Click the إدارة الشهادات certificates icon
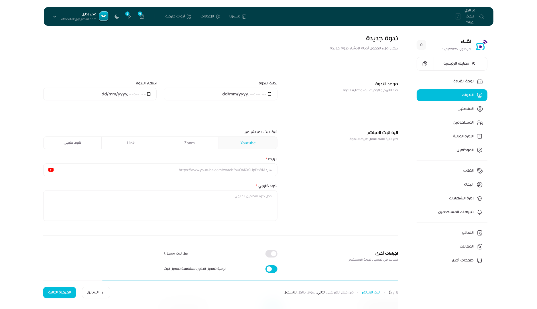The height and width of the screenshot is (309, 537). (x=480, y=198)
